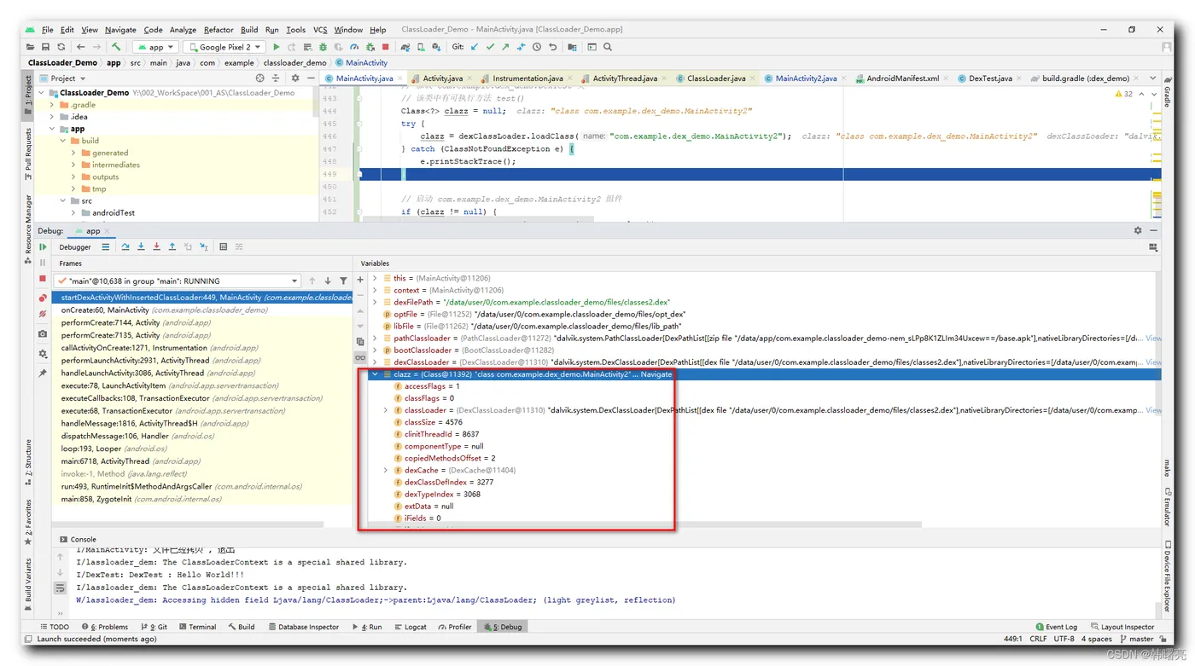
Task: Click the Git update project arrow icon
Action: pos(475,47)
